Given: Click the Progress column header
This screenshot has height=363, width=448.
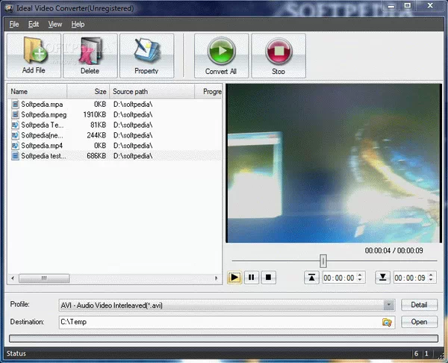Looking at the screenshot, I should (208, 91).
